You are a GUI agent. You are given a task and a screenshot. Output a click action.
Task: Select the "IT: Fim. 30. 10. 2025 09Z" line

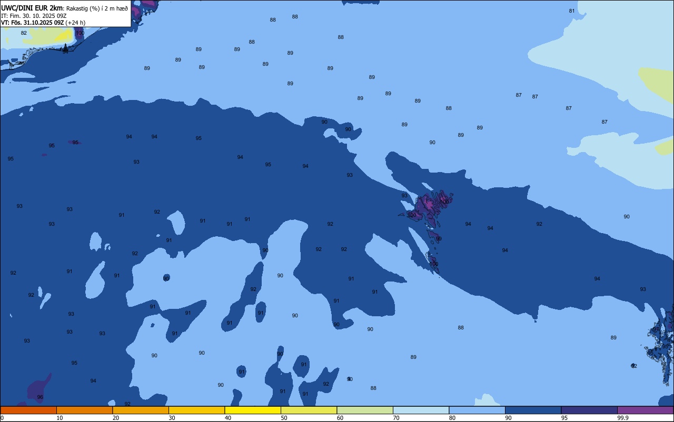[x=34, y=16]
